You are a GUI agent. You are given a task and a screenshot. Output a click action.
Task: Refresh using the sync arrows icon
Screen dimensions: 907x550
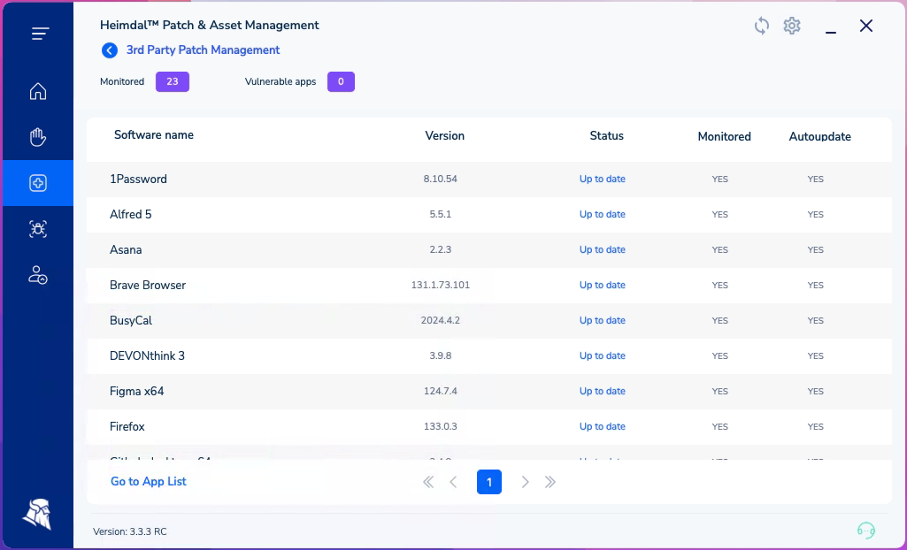(762, 26)
